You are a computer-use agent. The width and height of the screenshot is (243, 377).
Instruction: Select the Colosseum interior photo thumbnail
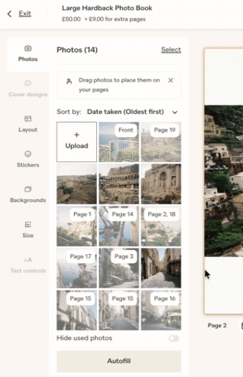119,184
